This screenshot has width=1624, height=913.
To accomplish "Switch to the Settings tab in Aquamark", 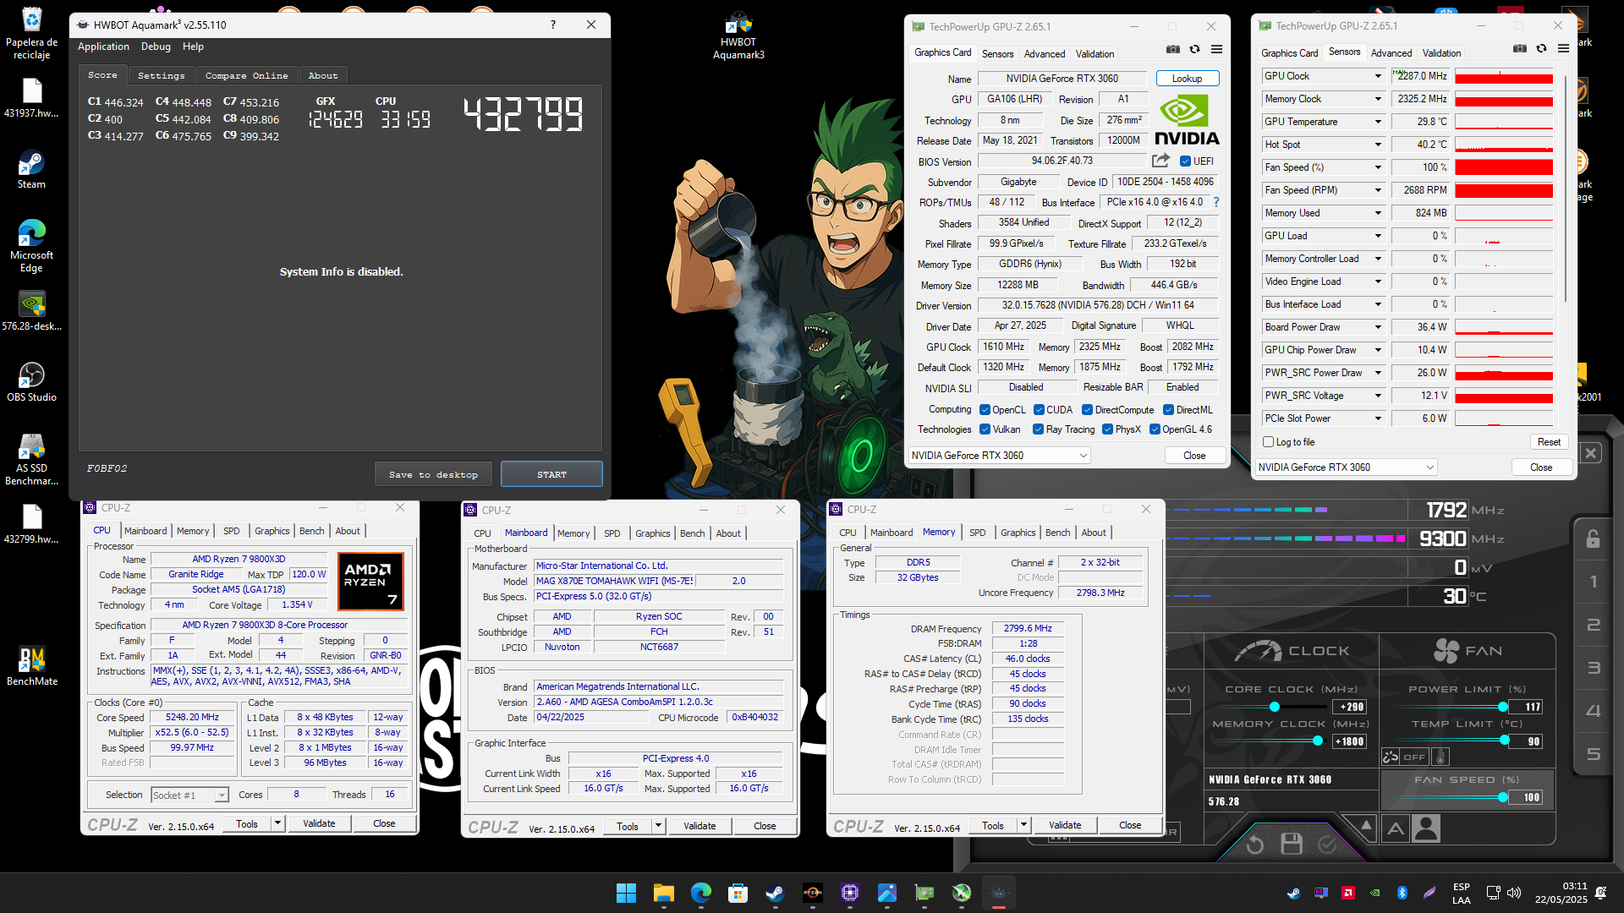I will [161, 75].
